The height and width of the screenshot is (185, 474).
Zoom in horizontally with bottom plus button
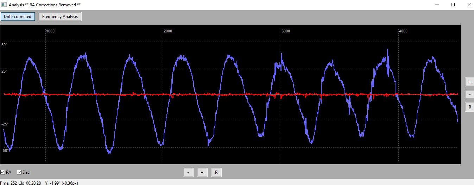202,172
